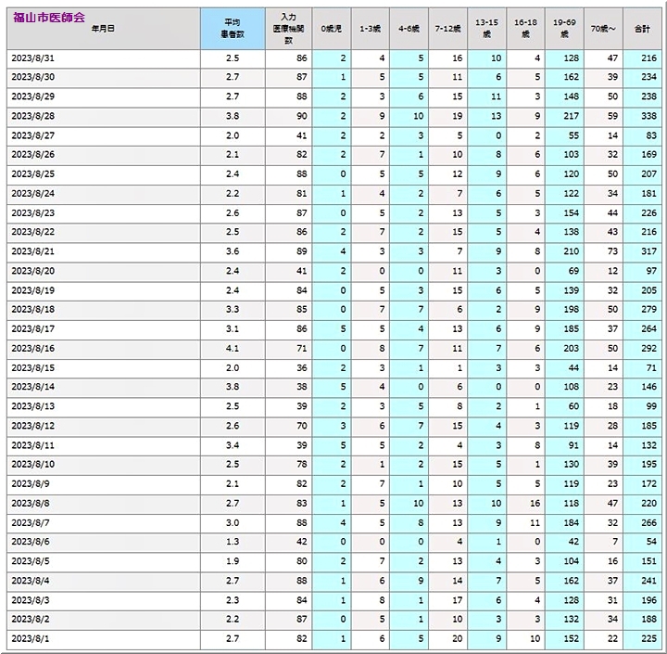Click the 4-6歳 column header
Viewport: 667px width, 654px height.
click(409, 28)
